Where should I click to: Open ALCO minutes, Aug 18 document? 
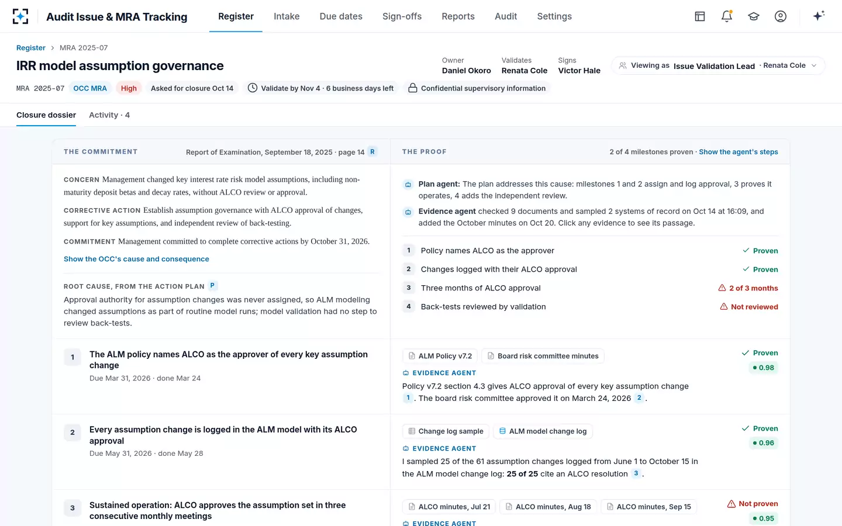tap(548, 507)
